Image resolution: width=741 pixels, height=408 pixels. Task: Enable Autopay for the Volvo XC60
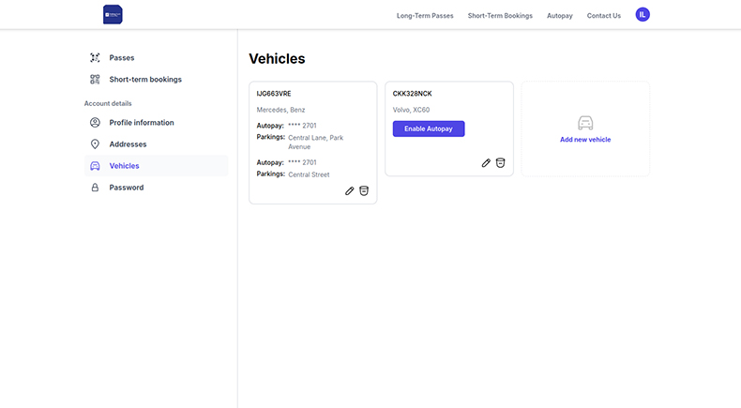click(x=429, y=128)
